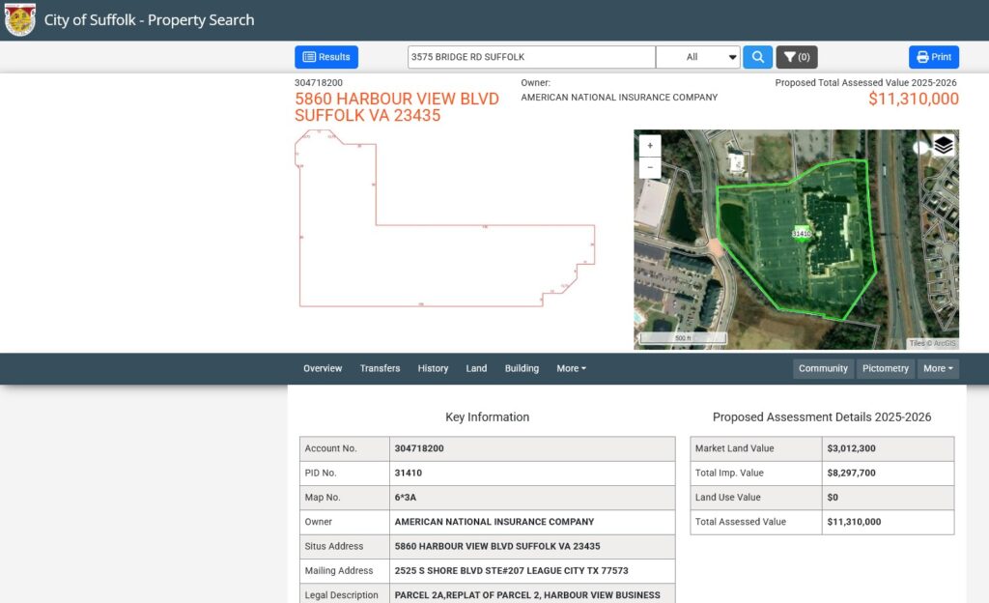This screenshot has height=603, width=989.
Task: Select the Market Land Value $3,012,300
Action: [x=852, y=448]
